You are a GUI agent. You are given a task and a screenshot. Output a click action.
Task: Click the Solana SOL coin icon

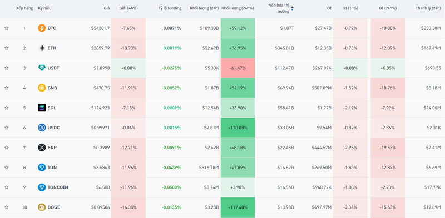[x=42, y=108]
